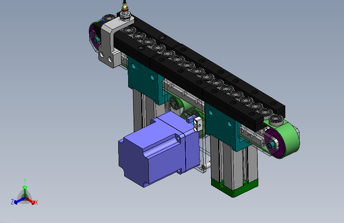This screenshot has height=223, width=344.
Task: Select the cyan shaft end of the right pulley
Action: pyautogui.click(x=271, y=145)
